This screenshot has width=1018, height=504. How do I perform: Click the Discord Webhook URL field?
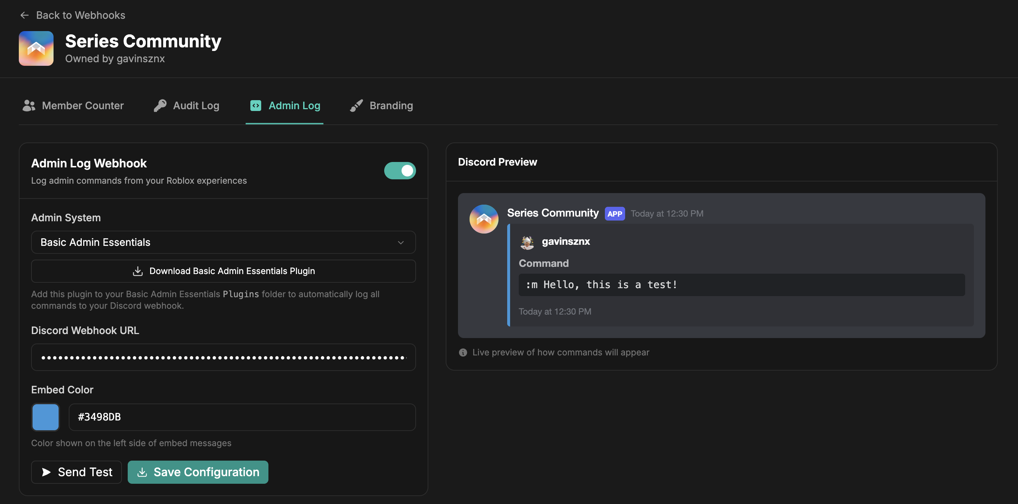click(x=223, y=357)
